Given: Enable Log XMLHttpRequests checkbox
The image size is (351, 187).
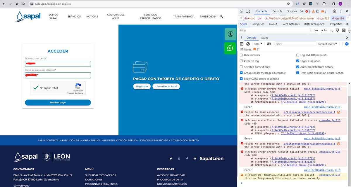Looking at the screenshot, I should pos(298,55).
